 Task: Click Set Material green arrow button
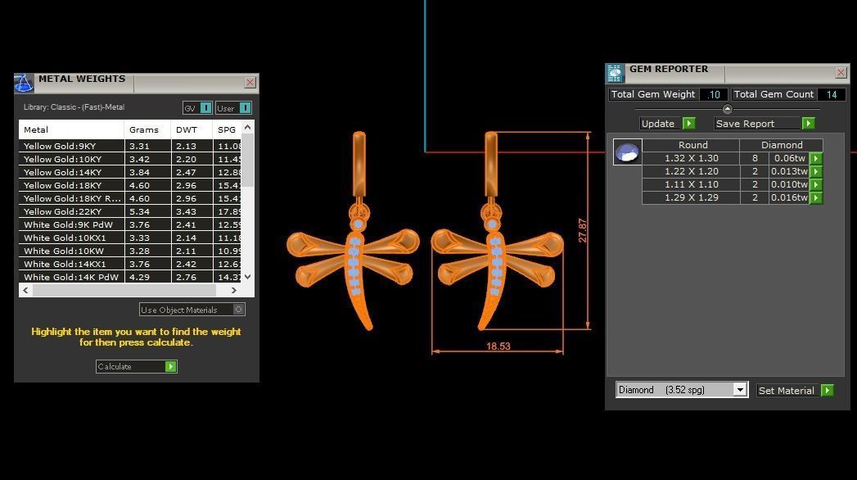coord(827,391)
